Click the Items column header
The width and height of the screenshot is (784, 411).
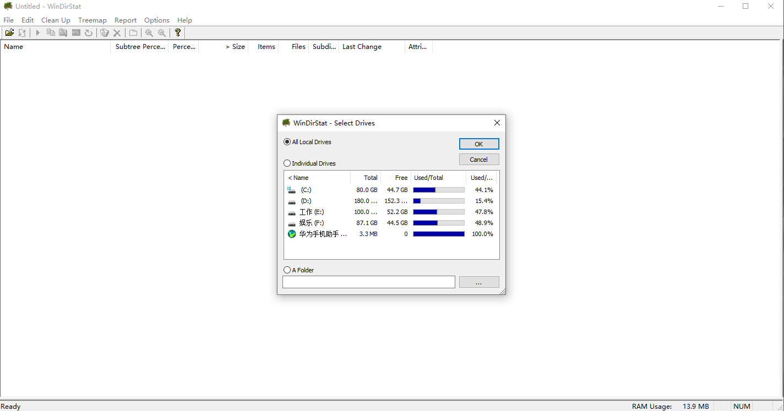(x=264, y=47)
